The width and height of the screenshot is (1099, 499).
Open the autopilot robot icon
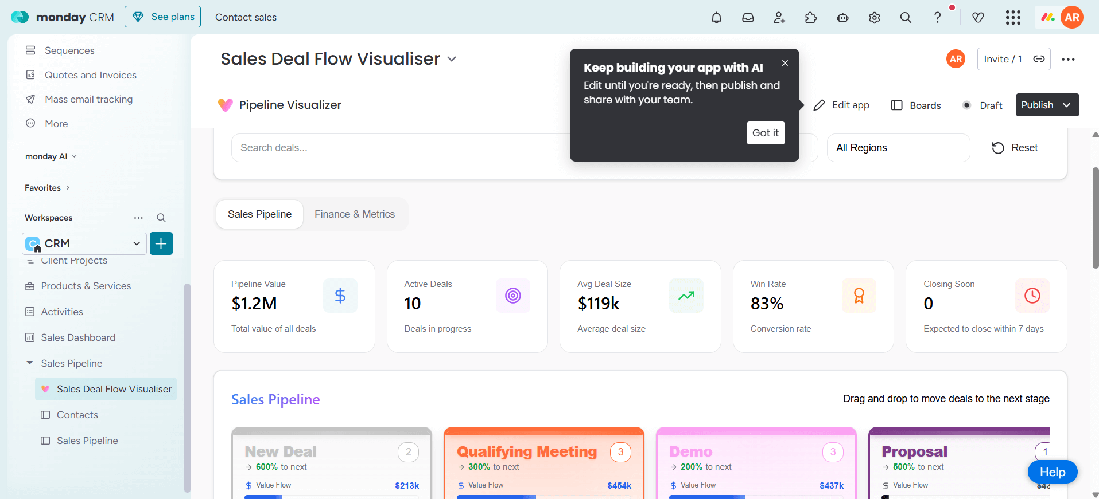click(842, 18)
